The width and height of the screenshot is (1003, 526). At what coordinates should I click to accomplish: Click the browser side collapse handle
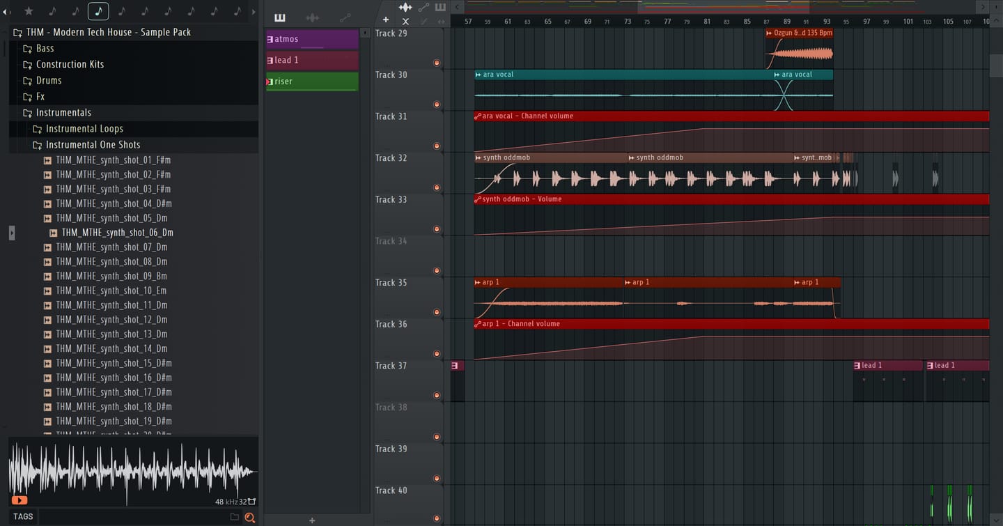click(x=12, y=233)
